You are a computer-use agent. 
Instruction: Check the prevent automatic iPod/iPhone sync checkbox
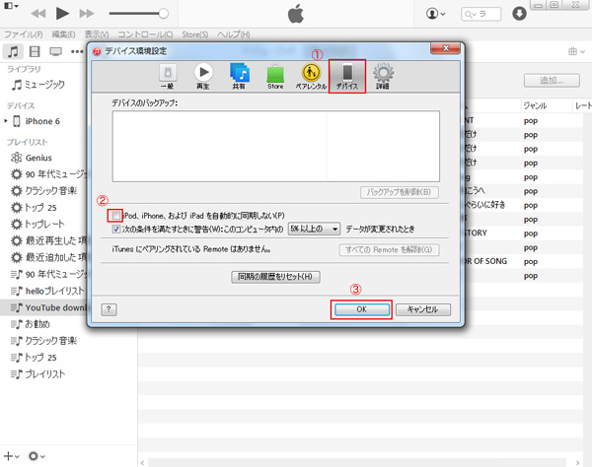(115, 216)
